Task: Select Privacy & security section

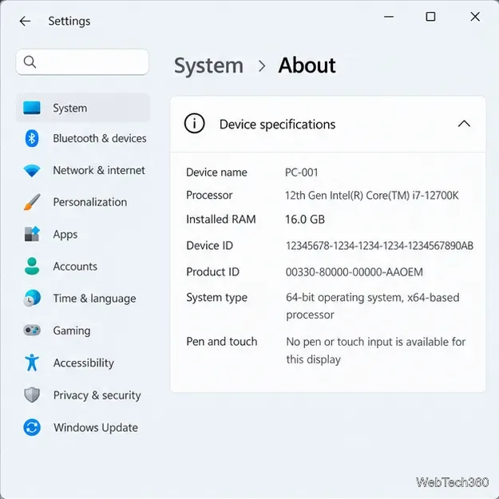Action: (x=83, y=395)
